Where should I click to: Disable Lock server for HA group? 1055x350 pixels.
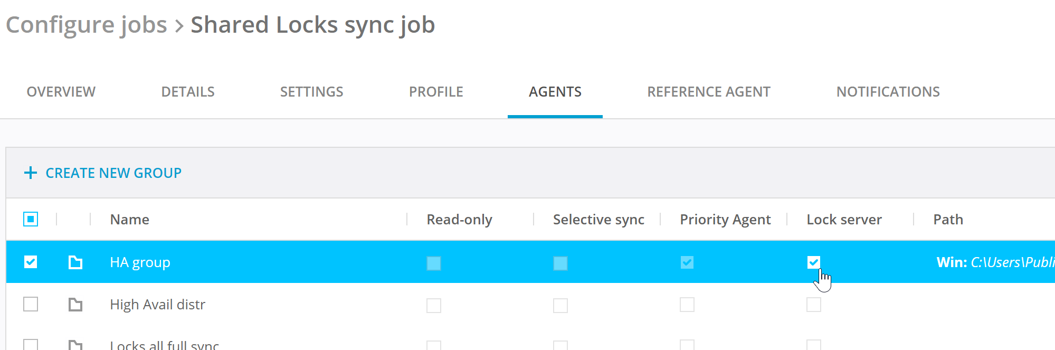click(x=813, y=262)
